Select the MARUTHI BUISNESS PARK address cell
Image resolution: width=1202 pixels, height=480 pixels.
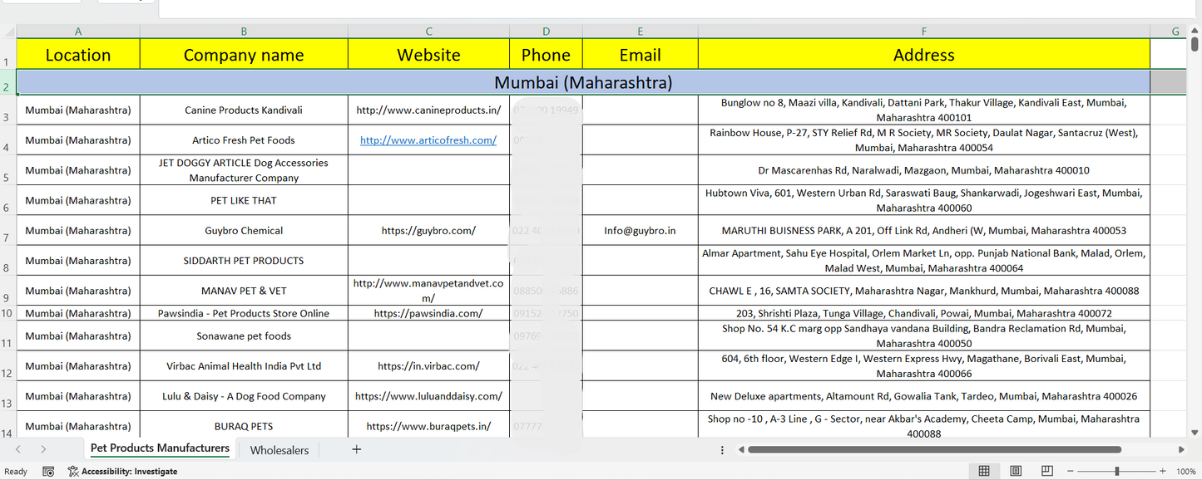(924, 230)
